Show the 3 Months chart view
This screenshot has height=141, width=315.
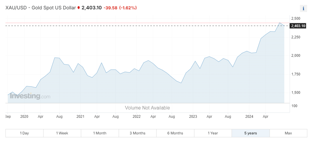click(137, 133)
